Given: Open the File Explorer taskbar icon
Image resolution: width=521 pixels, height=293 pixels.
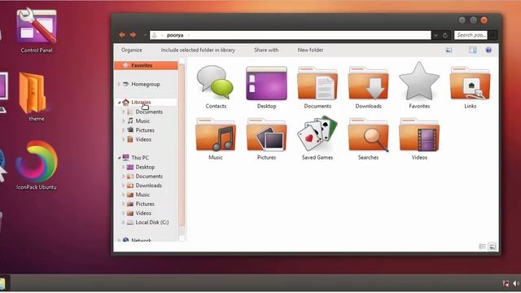Looking at the screenshot, I should (2, 284).
